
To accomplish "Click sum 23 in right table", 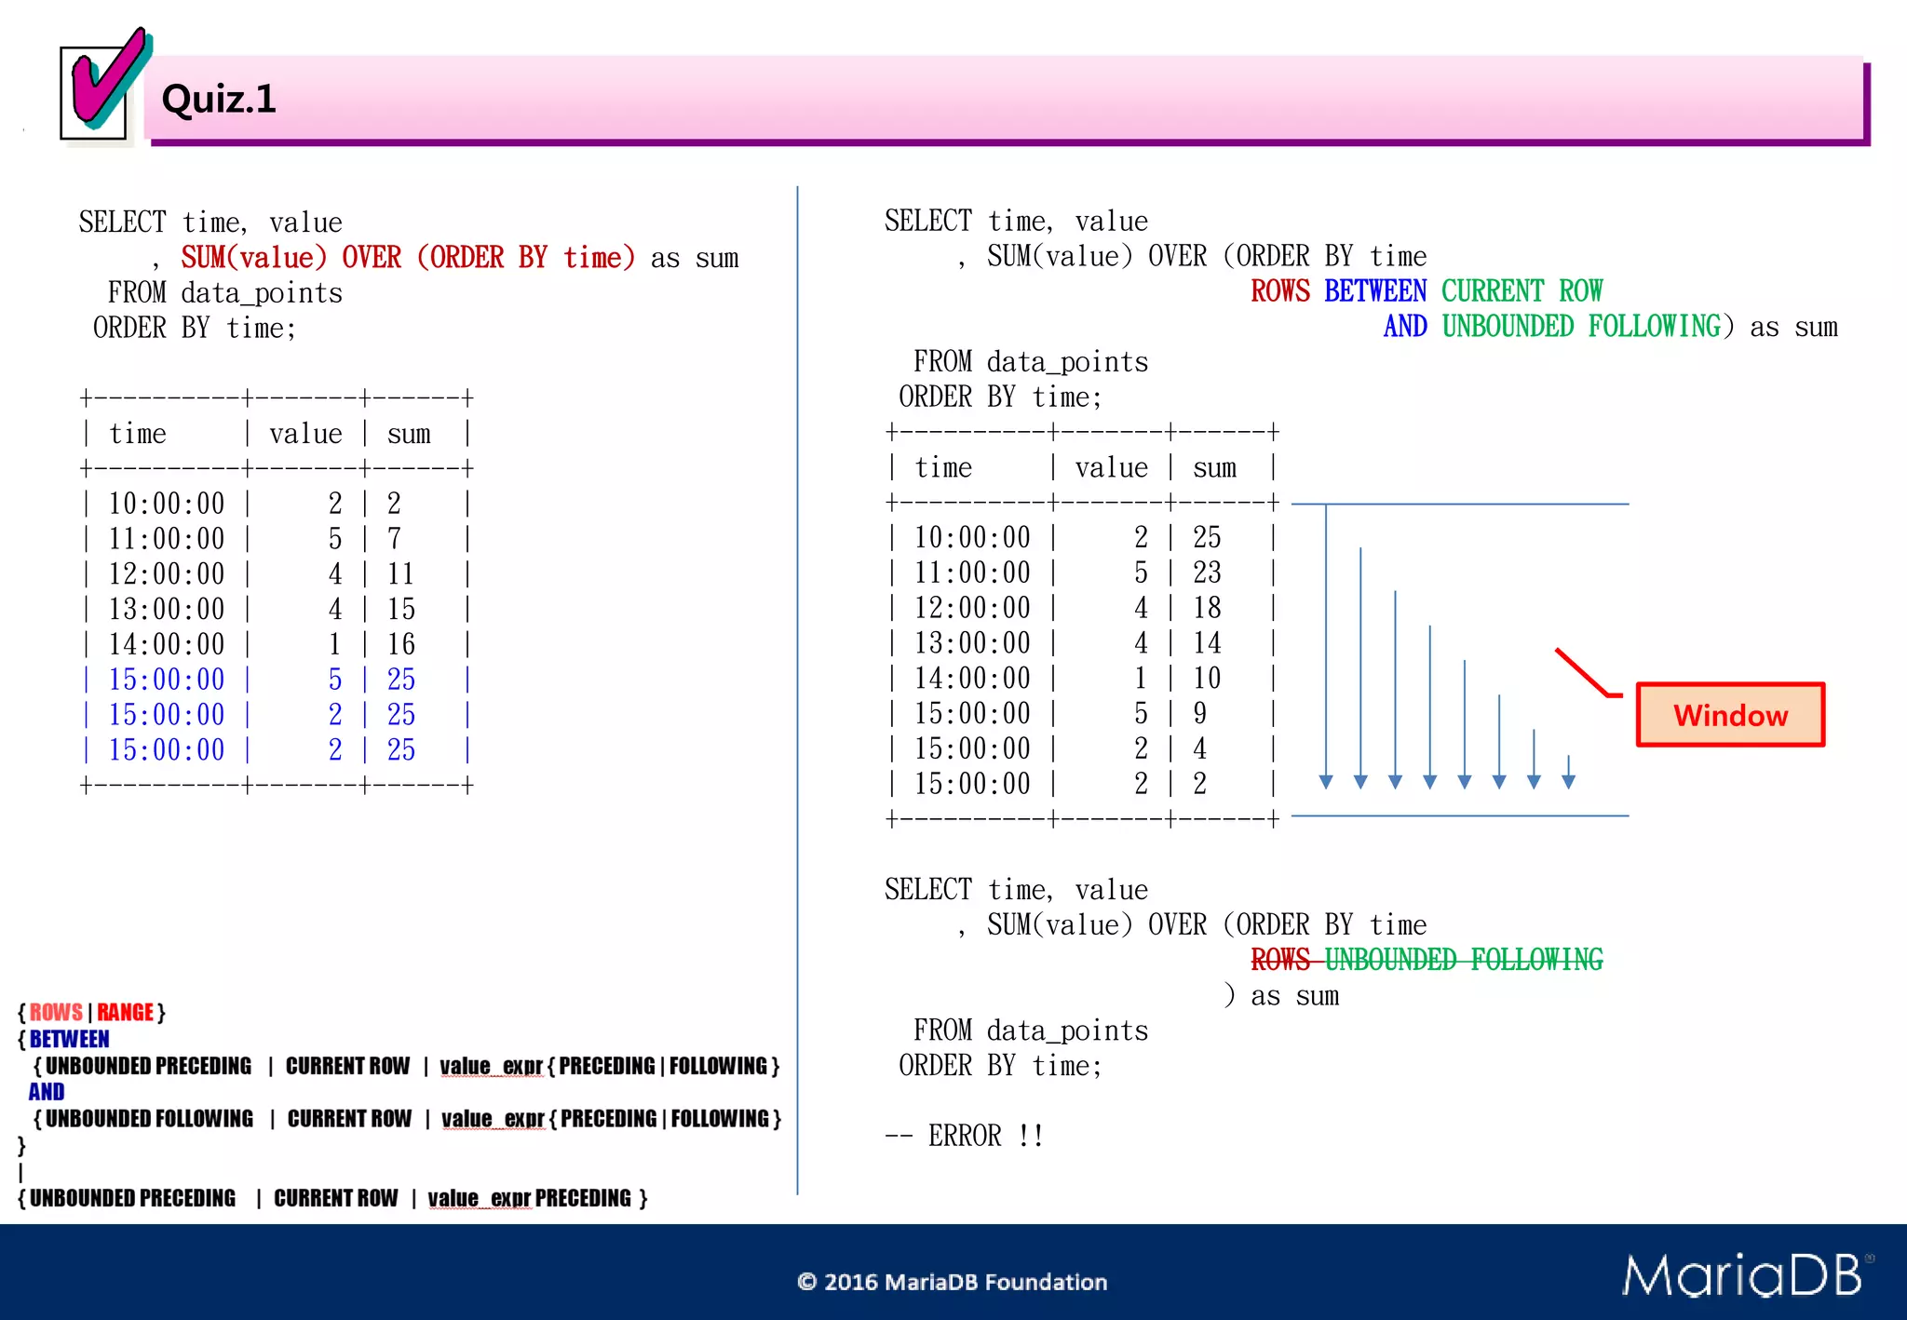I will click(x=1208, y=572).
